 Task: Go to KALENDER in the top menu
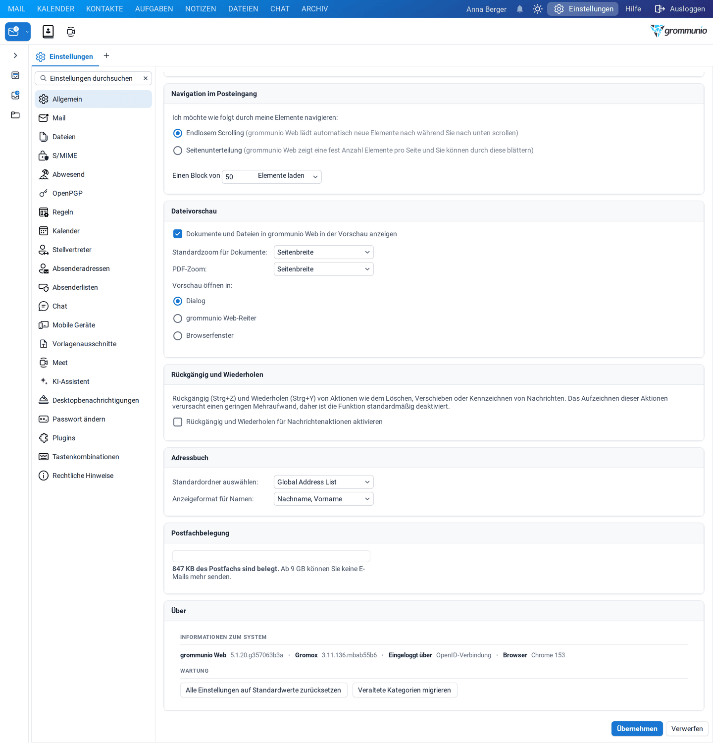[56, 9]
